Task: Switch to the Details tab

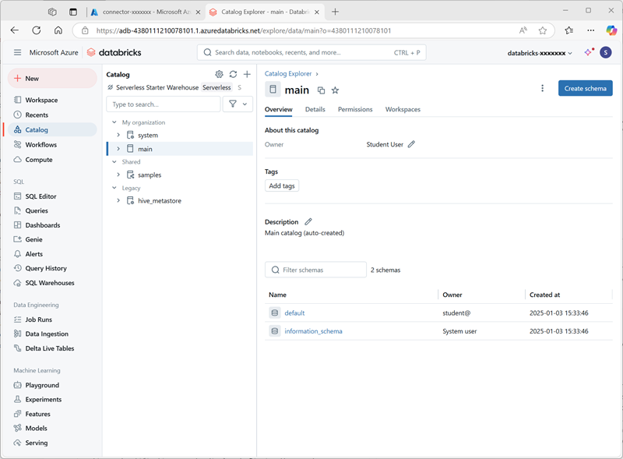Action: click(x=315, y=109)
